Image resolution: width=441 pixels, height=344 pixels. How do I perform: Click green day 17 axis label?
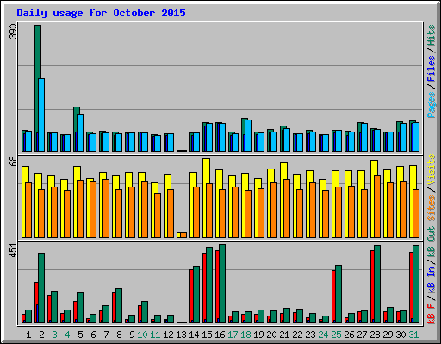coord(233,335)
